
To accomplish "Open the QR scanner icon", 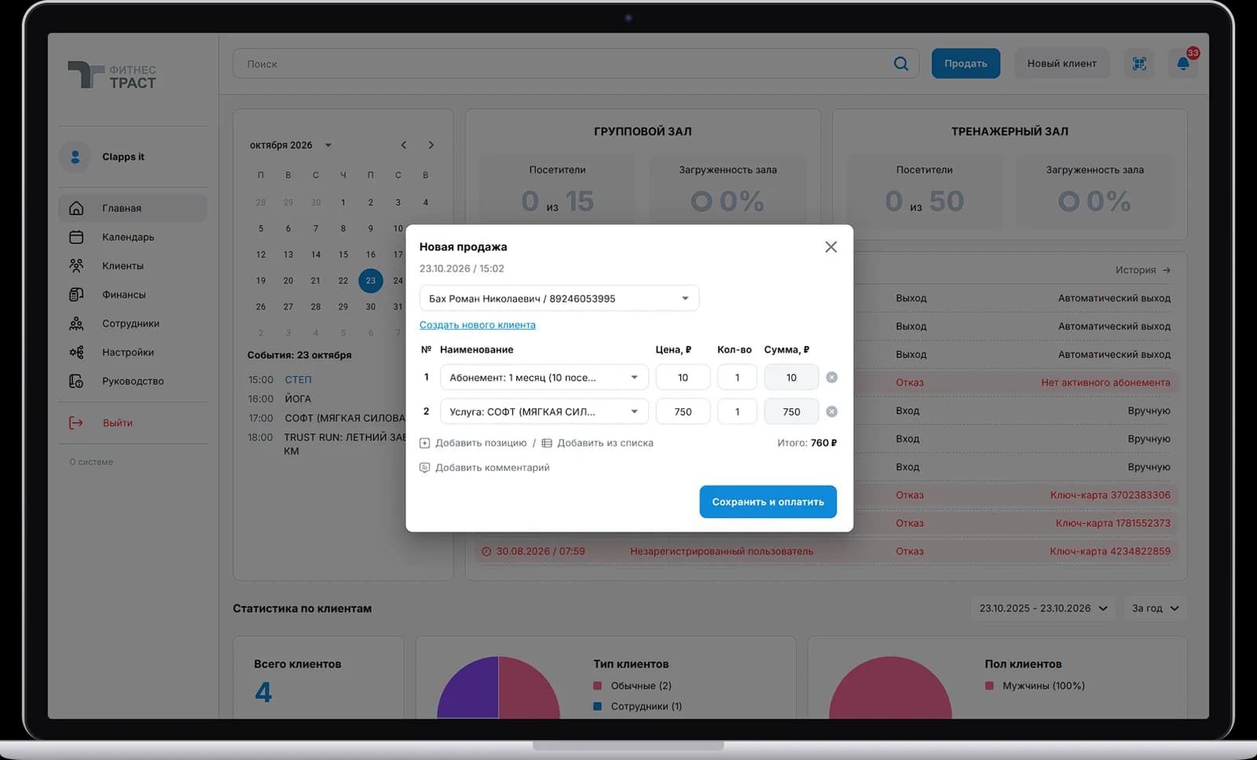I will (1139, 64).
